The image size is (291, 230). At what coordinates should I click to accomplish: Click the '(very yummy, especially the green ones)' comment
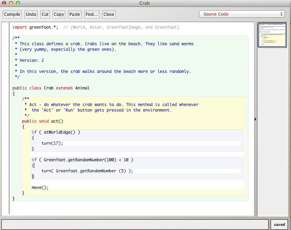tap(65, 49)
